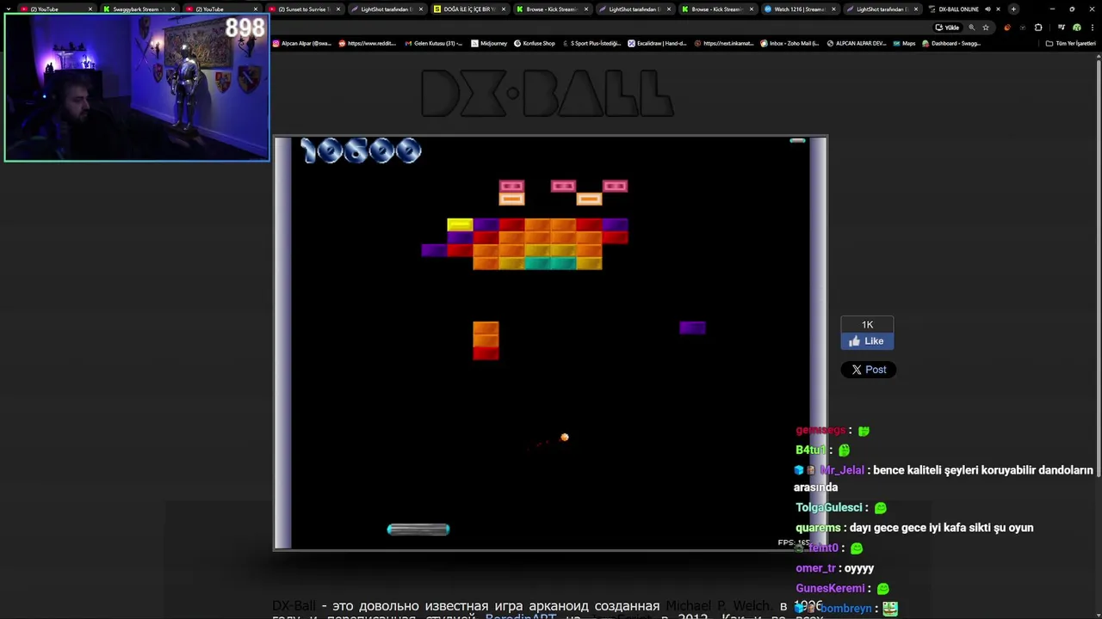
Task: Expand the Tüm Yer İşaretleri folder
Action: 1071,43
